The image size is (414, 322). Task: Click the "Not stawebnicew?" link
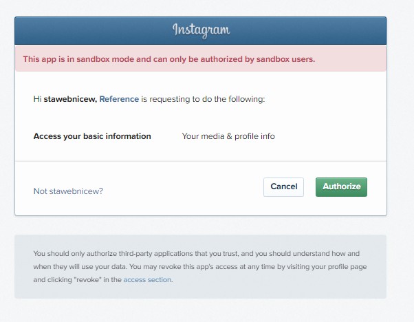(68, 191)
